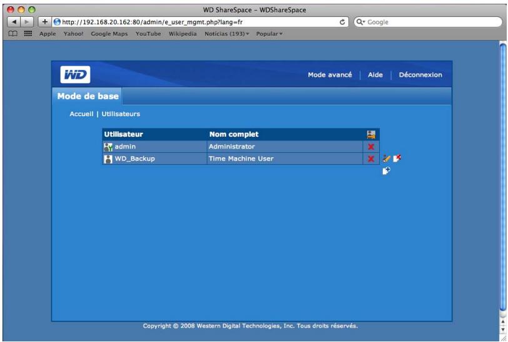Viewport: 508px width, 342px height.
Task: Click the Time Machine User cell
Action: click(285, 159)
